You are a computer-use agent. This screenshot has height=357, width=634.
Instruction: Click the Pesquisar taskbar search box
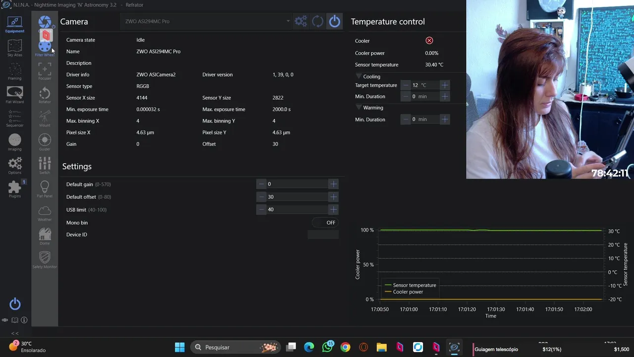coord(236,347)
